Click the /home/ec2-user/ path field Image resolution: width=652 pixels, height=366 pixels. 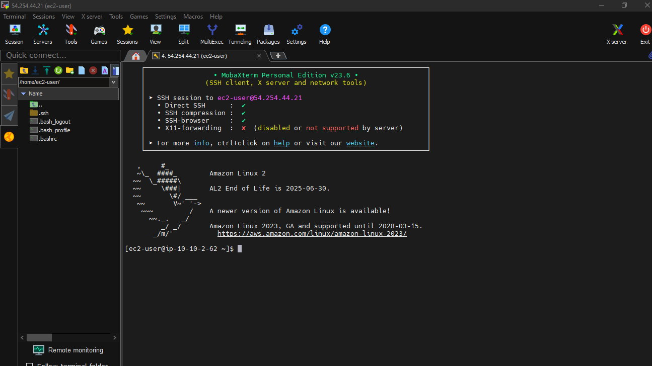[x=64, y=82]
